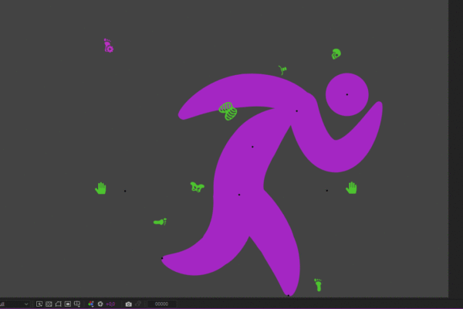Screen dimensions: 463x309
Task: Select the green ribcage spine controller
Action: tap(227, 111)
